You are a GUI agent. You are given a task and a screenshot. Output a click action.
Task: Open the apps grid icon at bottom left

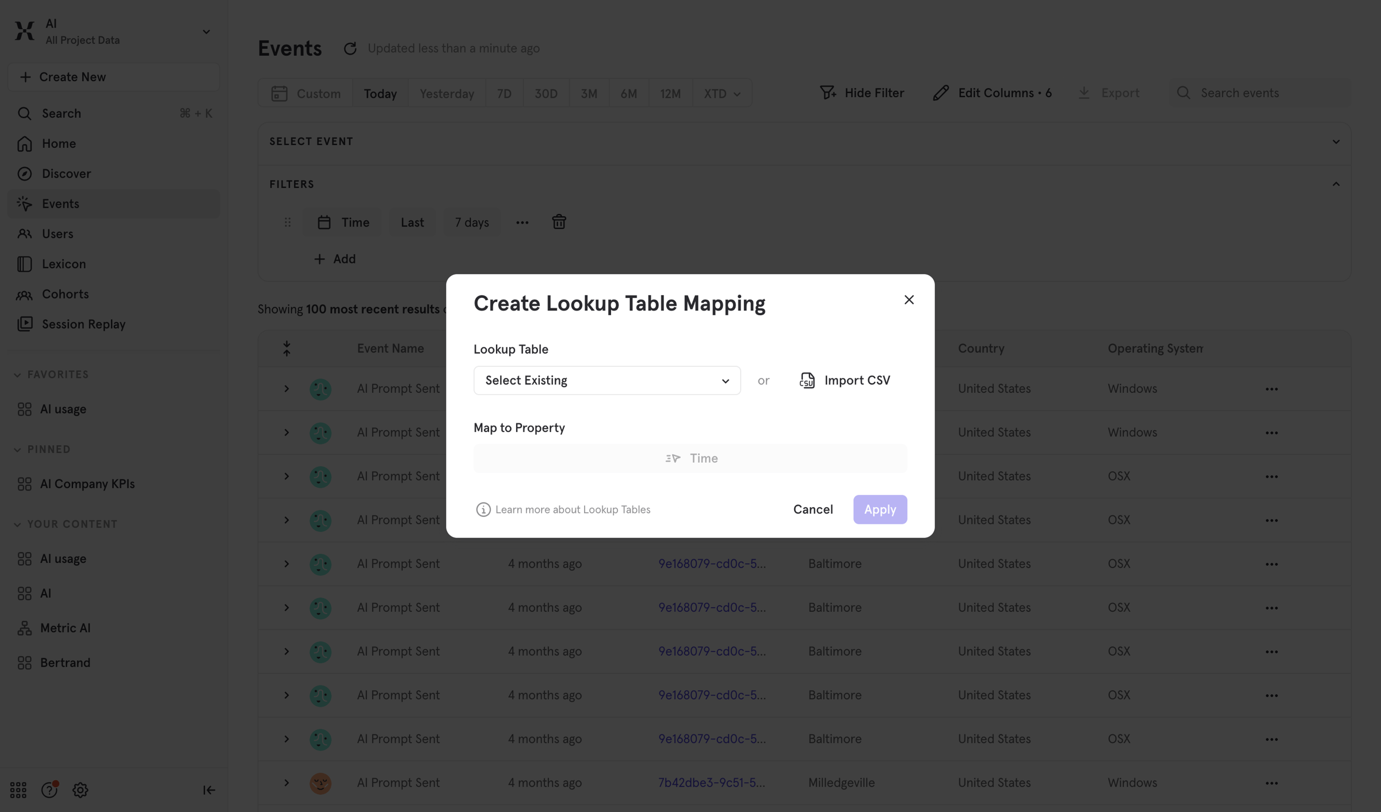click(18, 790)
